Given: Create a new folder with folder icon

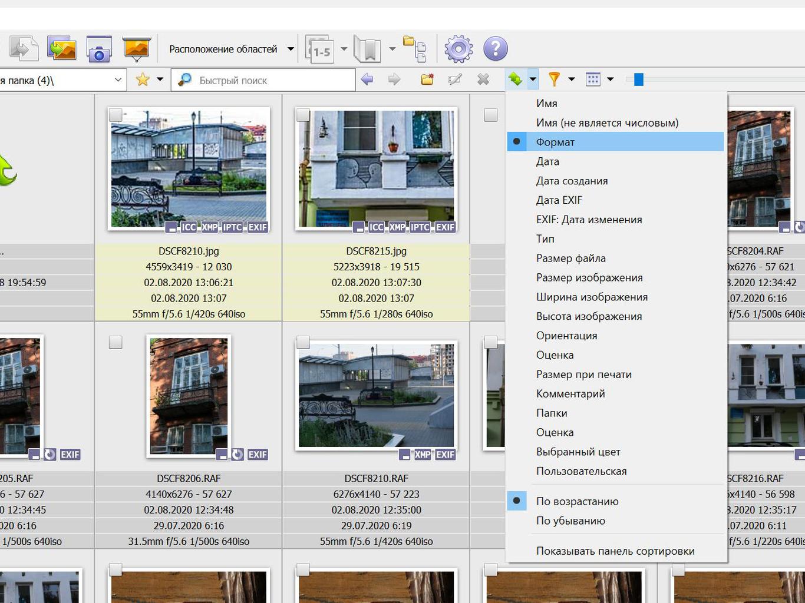Looking at the screenshot, I should 427,79.
